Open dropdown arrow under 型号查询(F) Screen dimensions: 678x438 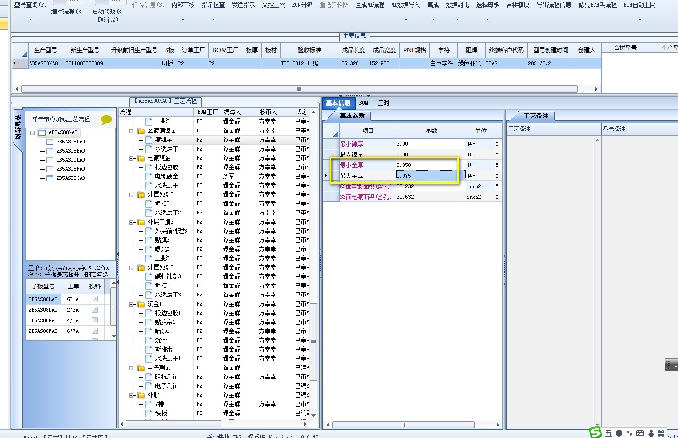(x=30, y=20)
